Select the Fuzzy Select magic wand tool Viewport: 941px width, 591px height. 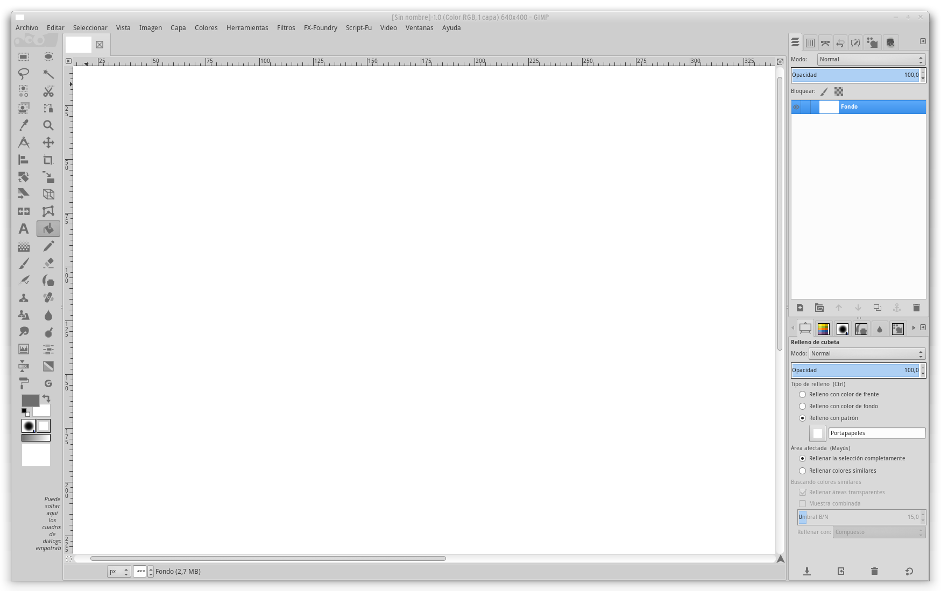48,74
